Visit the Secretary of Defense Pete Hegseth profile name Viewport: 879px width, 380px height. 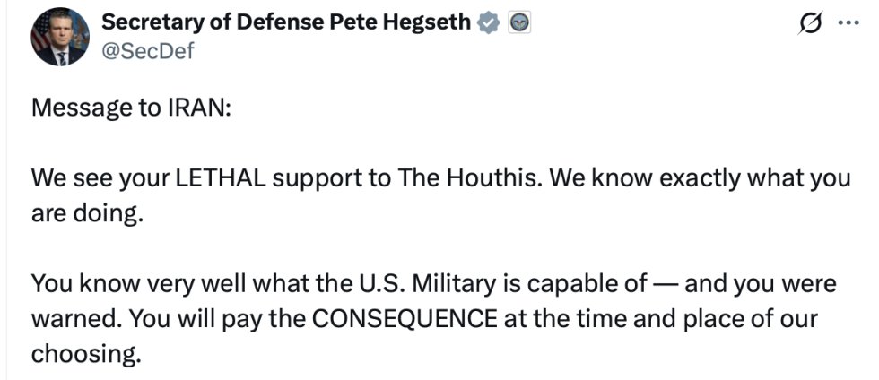[286, 22]
